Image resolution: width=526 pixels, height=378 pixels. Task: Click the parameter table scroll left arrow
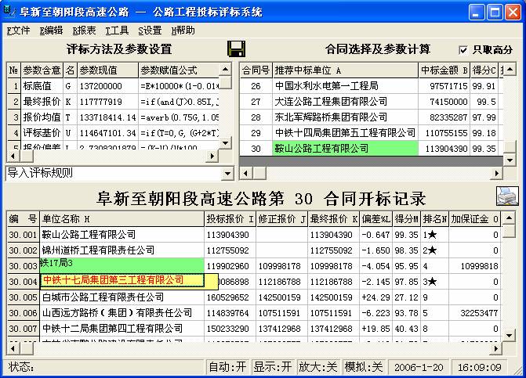(x=13, y=156)
